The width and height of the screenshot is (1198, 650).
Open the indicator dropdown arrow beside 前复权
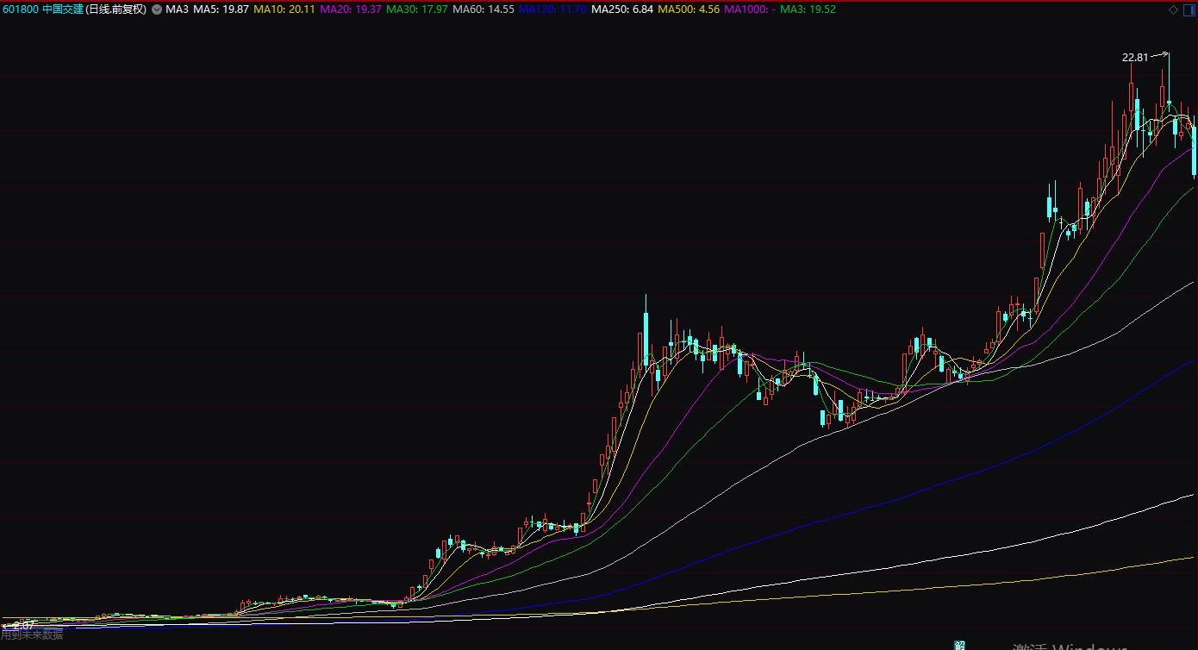157,9
